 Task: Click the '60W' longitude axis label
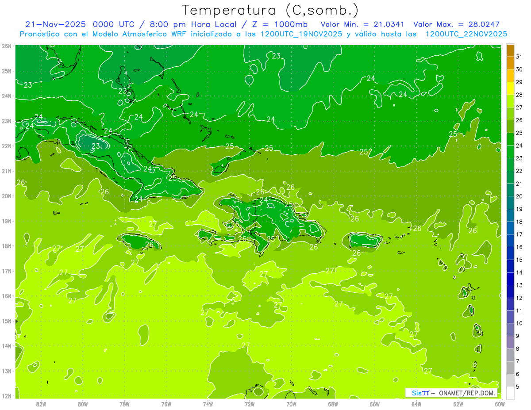(500, 404)
